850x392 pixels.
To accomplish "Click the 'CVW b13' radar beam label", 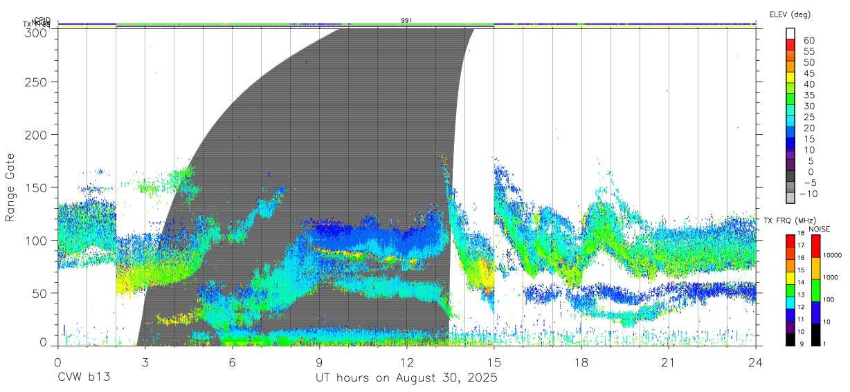I will point(83,378).
